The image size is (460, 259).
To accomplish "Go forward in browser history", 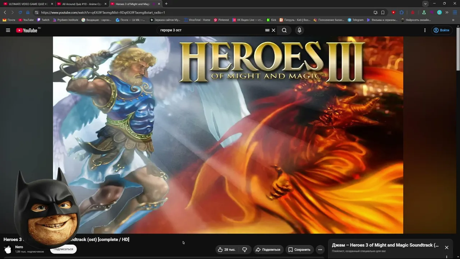I will point(12,12).
